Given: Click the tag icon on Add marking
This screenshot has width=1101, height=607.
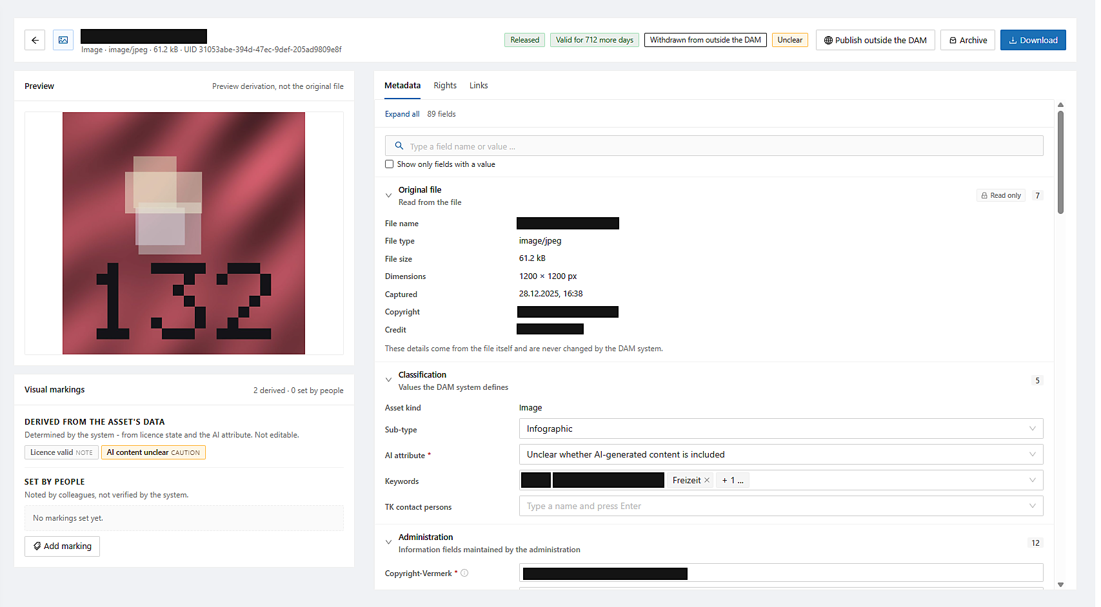Looking at the screenshot, I should point(37,546).
